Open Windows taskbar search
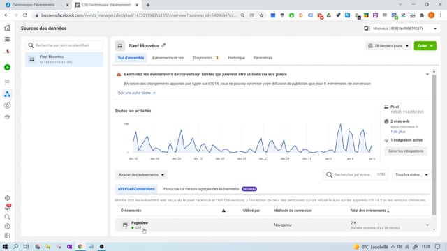 click(x=15, y=246)
